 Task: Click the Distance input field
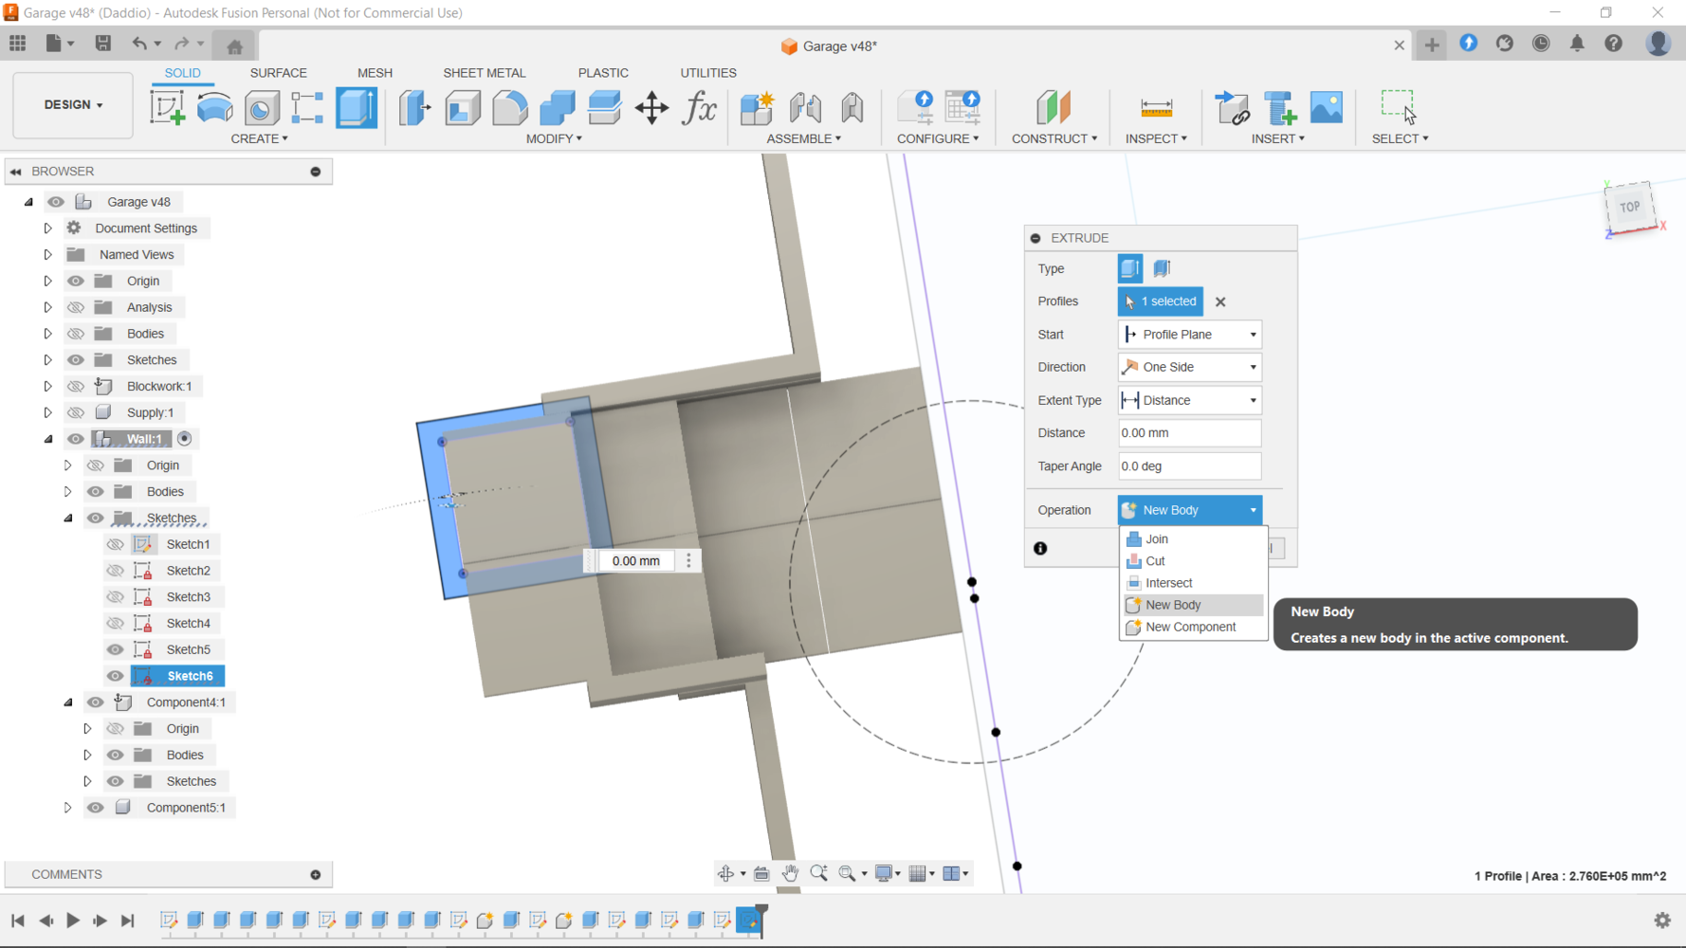[1189, 433]
